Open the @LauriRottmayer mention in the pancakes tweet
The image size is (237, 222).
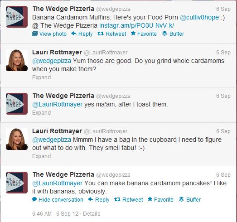[x=58, y=183]
